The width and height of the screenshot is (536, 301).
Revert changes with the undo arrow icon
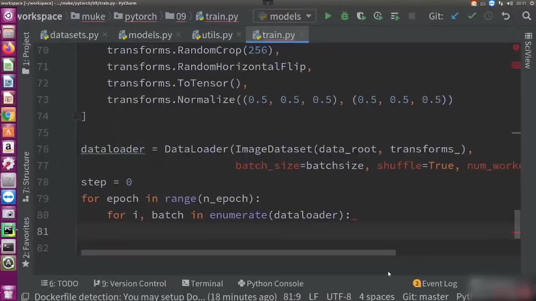tap(505, 16)
